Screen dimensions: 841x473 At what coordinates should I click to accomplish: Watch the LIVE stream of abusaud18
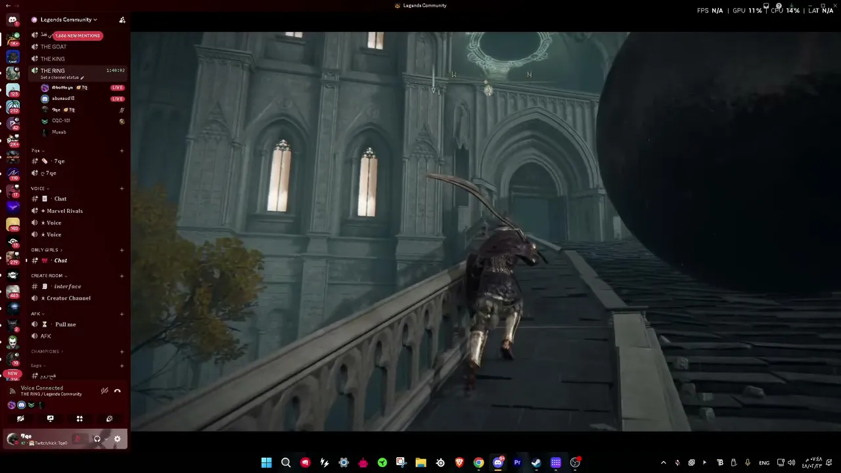pos(118,99)
